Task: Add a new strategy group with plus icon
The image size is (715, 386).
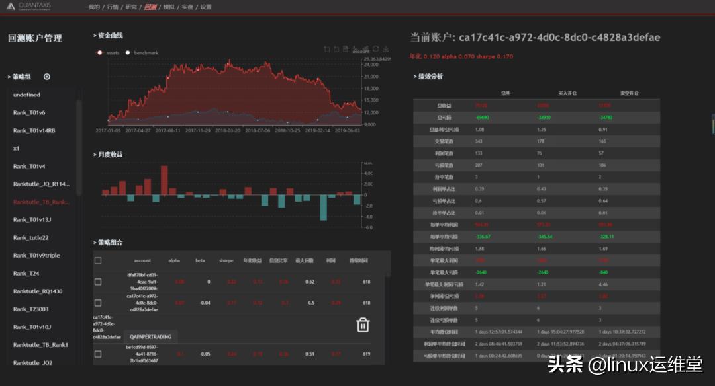Action: (x=46, y=77)
